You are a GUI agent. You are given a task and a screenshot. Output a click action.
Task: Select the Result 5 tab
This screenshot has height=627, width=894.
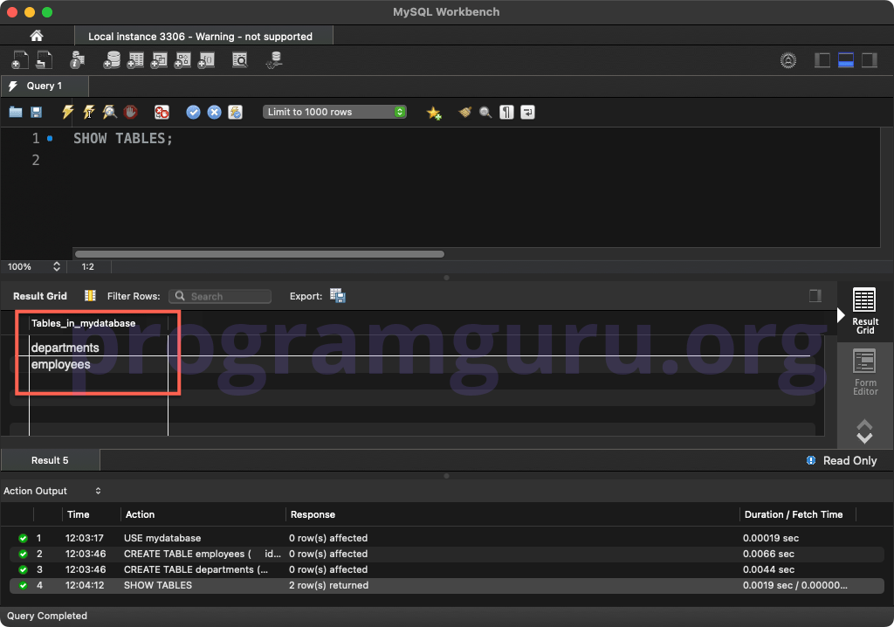tap(50, 460)
